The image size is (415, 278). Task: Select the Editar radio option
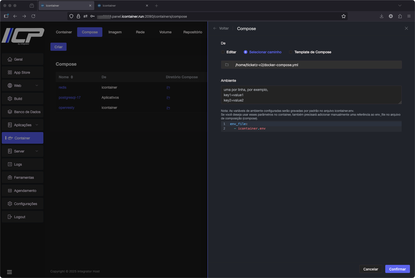(x=223, y=52)
